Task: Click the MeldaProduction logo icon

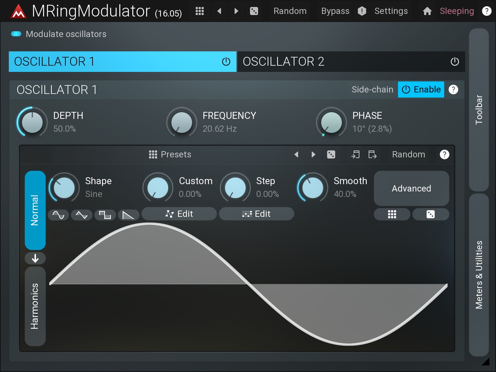Action: (18, 11)
